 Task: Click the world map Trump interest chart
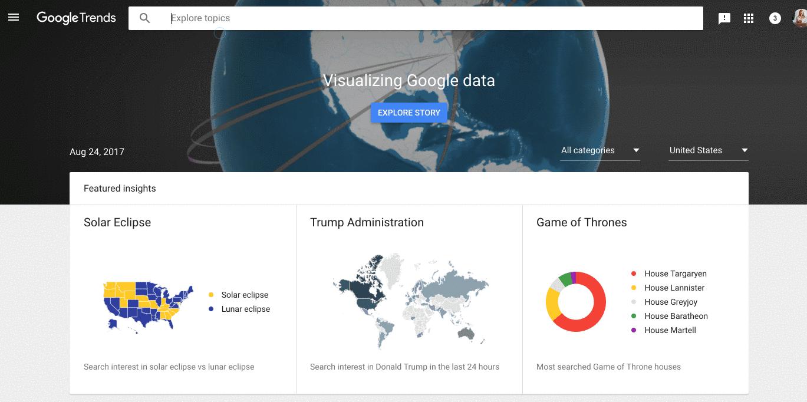(410, 301)
